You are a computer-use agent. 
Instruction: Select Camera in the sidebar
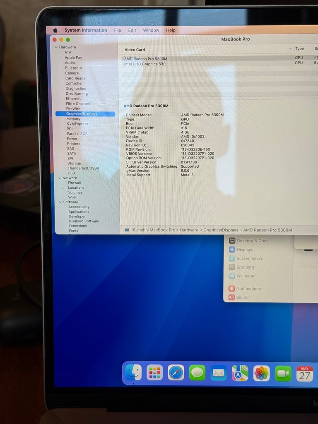coord(72,73)
